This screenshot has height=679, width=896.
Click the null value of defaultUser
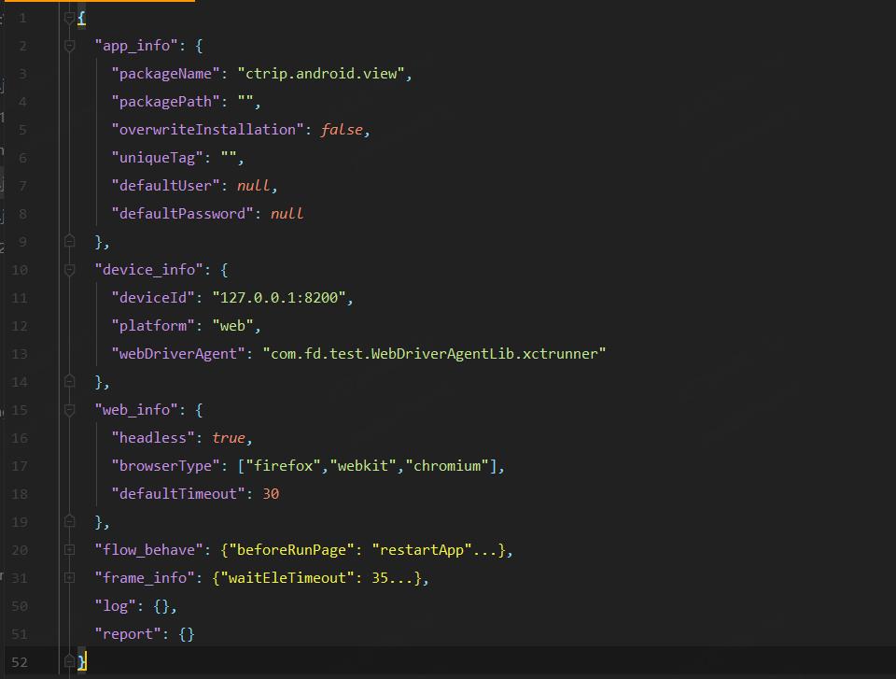(253, 186)
